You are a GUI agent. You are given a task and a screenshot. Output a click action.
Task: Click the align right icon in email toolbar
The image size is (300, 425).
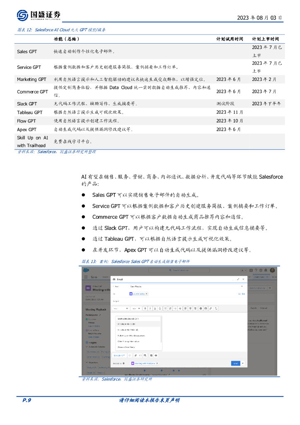[195, 308]
